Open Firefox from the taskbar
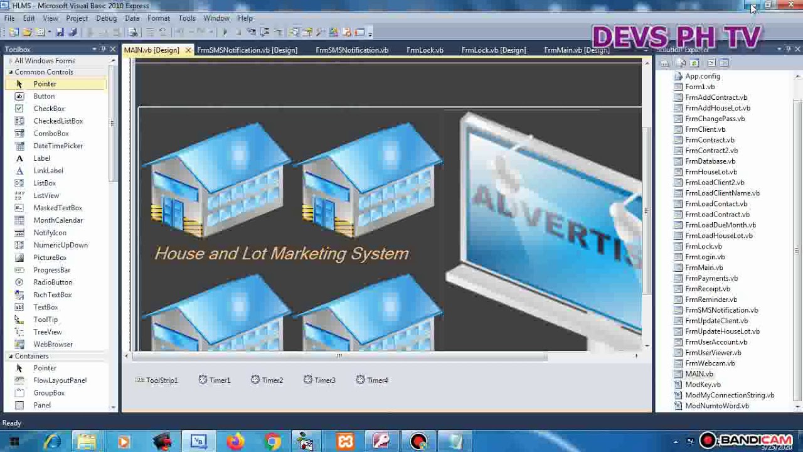 point(235,442)
